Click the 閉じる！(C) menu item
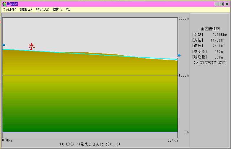This screenshot has width=231, height=149. coord(62,9)
